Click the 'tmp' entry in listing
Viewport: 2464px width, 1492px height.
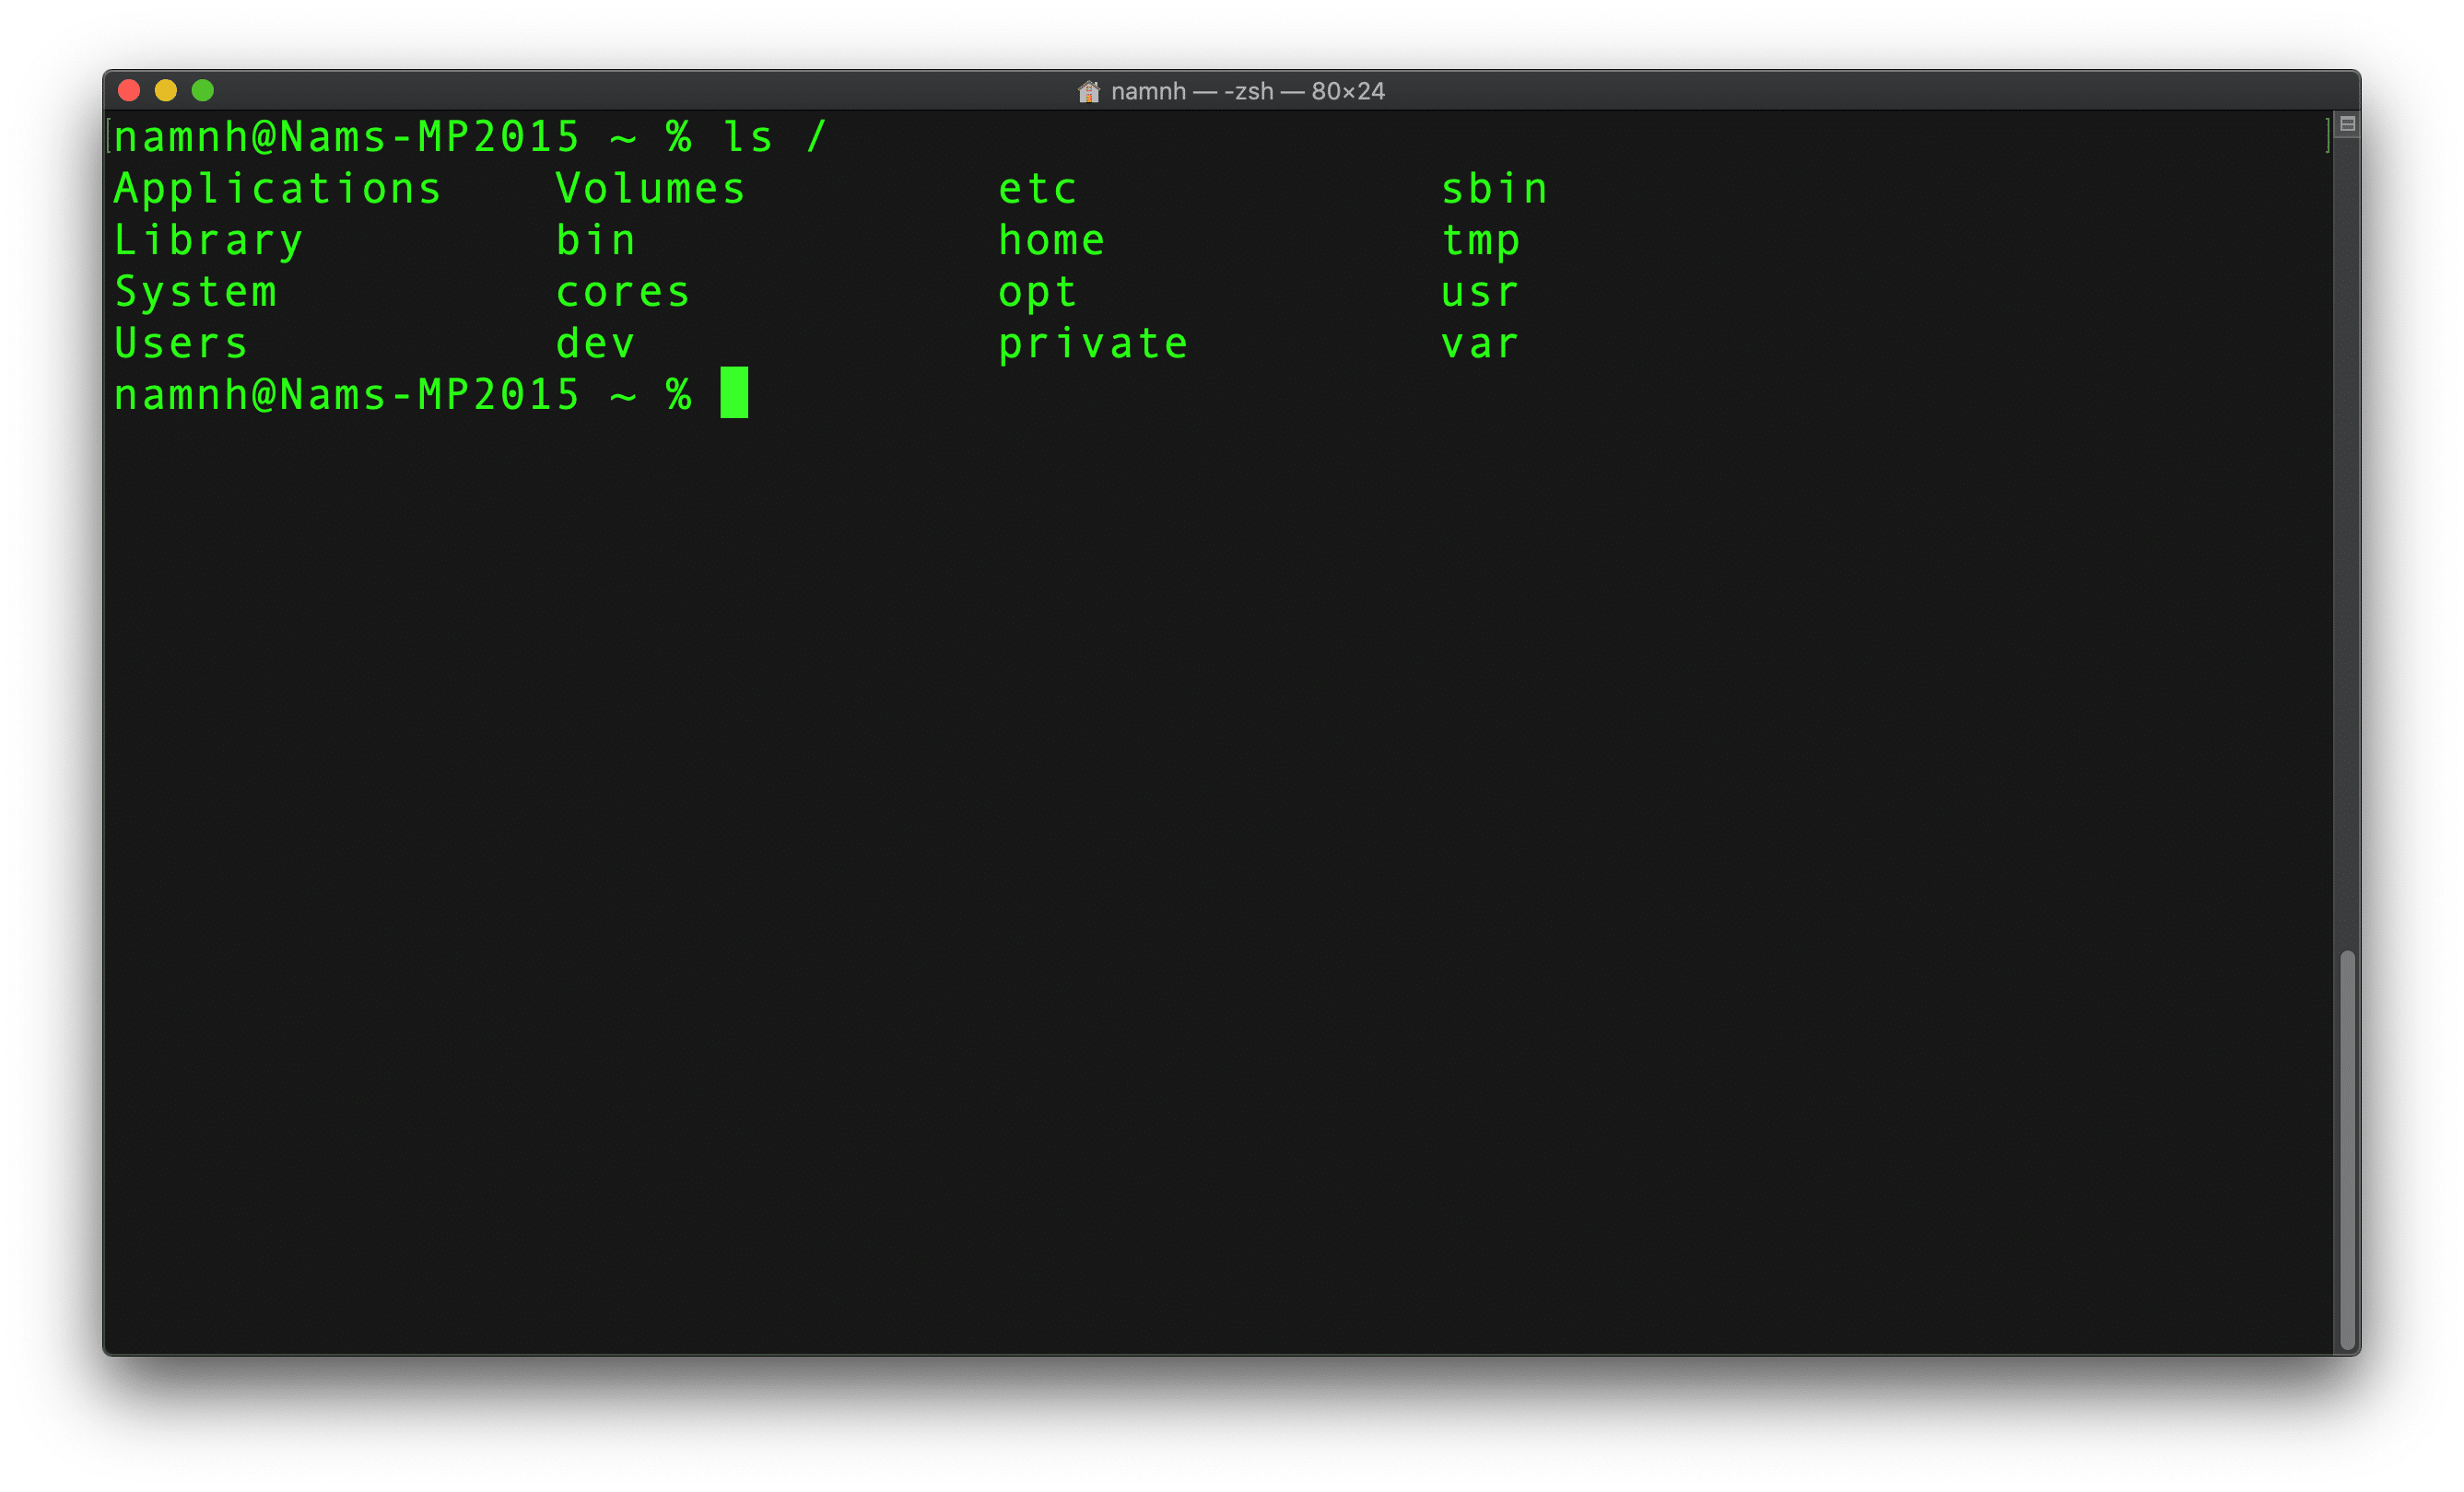pos(1481,243)
